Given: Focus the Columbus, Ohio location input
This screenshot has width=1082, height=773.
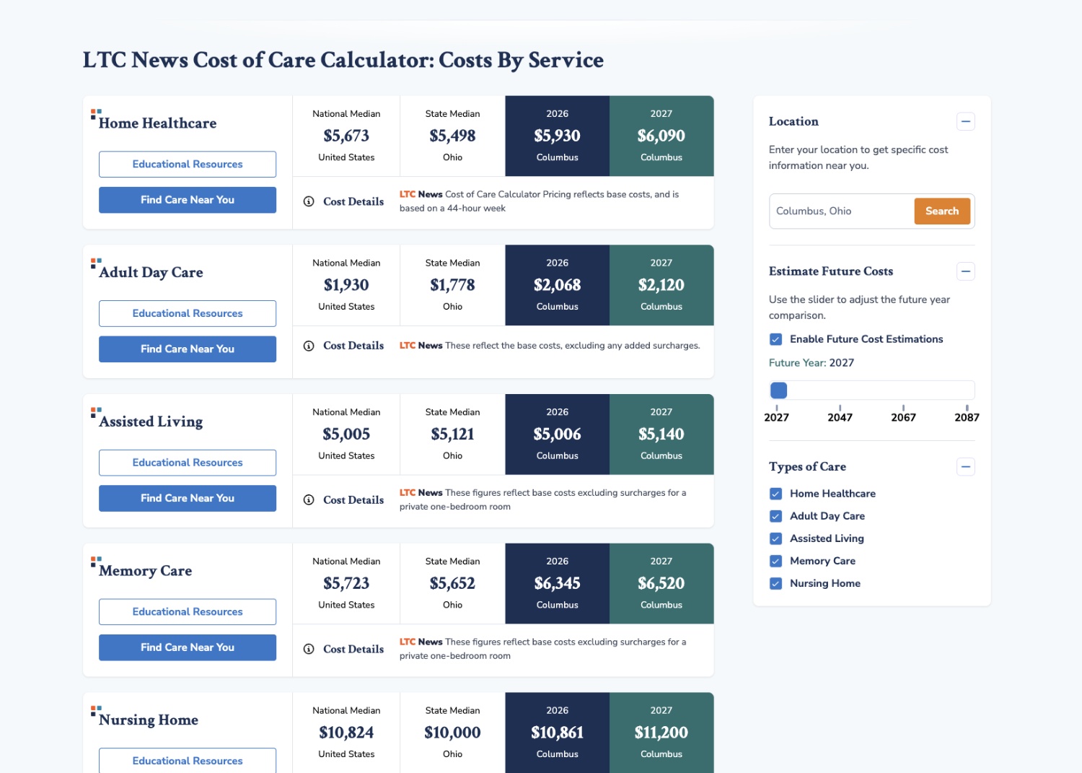Looking at the screenshot, I should tap(842, 211).
